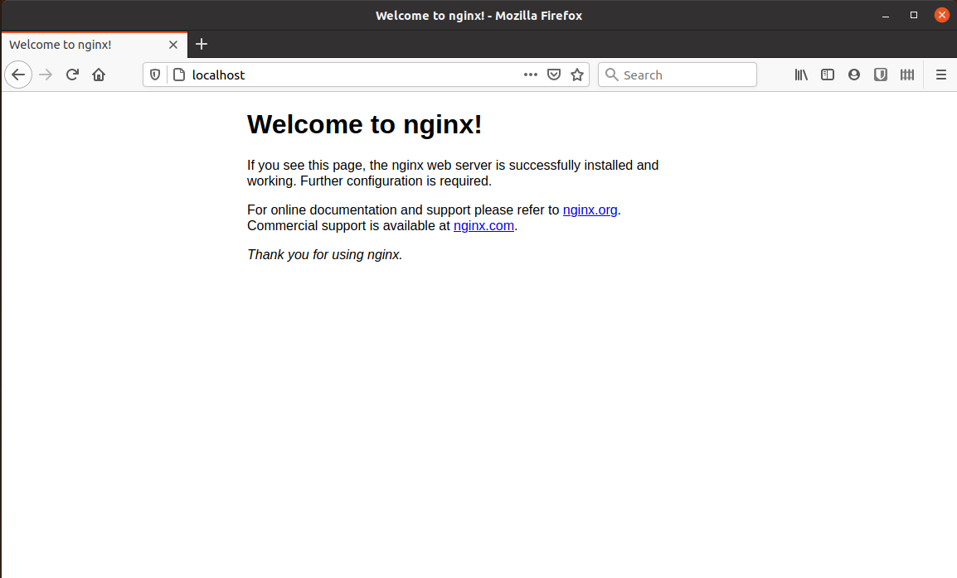Open the Firefox hamburger menu
The height and width of the screenshot is (578, 957).
coord(940,75)
